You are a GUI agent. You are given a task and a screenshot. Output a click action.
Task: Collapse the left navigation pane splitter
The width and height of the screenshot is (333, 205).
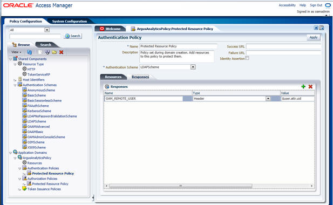coord(93,198)
